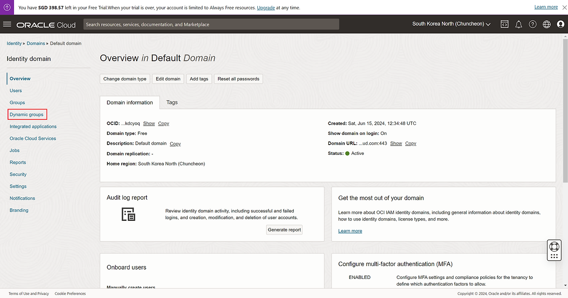
Task: Click the search resources input field
Action: tap(211, 24)
